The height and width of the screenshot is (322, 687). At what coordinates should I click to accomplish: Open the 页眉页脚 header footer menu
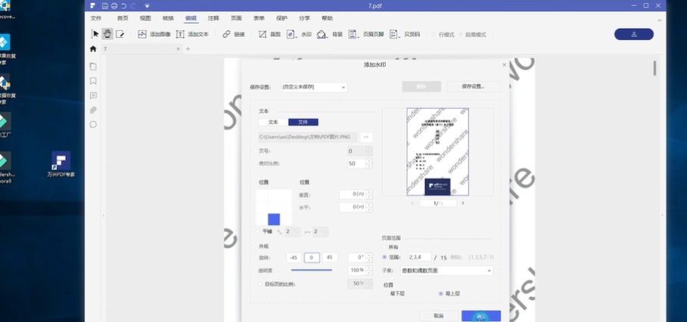[x=366, y=34]
